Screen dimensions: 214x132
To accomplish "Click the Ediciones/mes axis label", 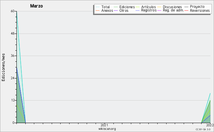I will click(3, 67).
